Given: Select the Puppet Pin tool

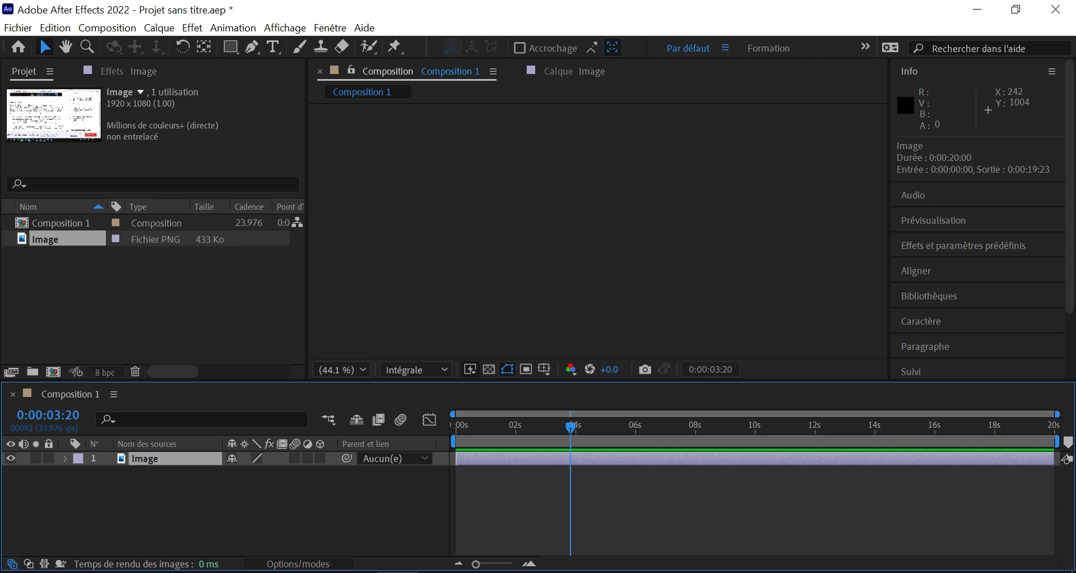Looking at the screenshot, I should pos(396,47).
